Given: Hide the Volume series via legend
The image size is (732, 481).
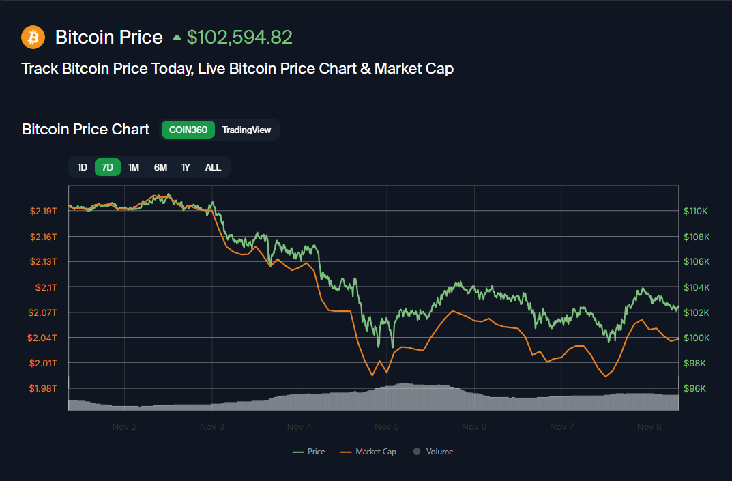Looking at the screenshot, I should (x=433, y=452).
